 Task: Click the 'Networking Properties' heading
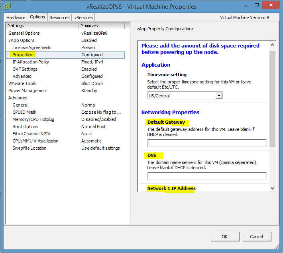pyautogui.click(x=170, y=113)
